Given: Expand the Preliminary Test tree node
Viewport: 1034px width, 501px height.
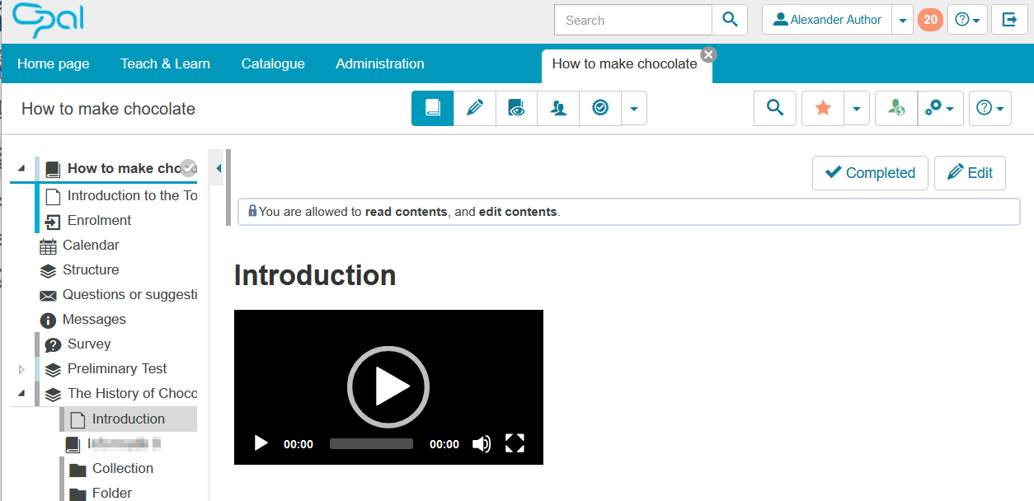Looking at the screenshot, I should 22,369.
